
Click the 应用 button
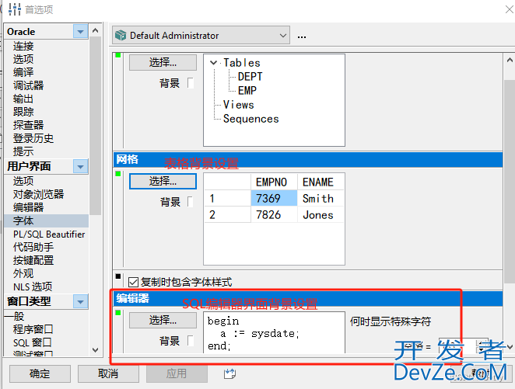[177, 373]
